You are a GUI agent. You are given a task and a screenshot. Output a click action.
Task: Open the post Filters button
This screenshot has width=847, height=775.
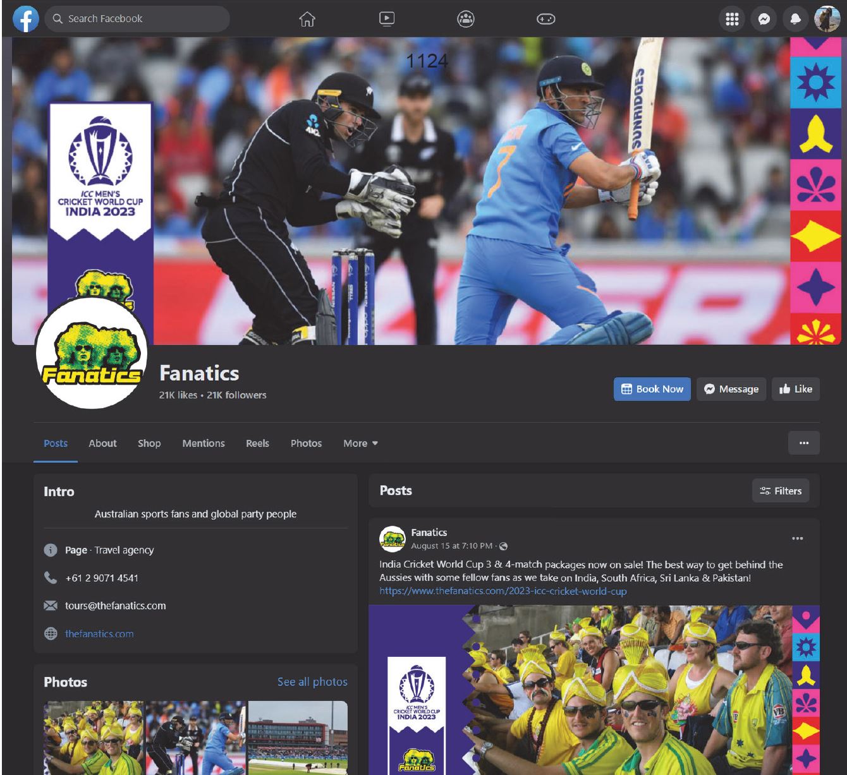[781, 491]
